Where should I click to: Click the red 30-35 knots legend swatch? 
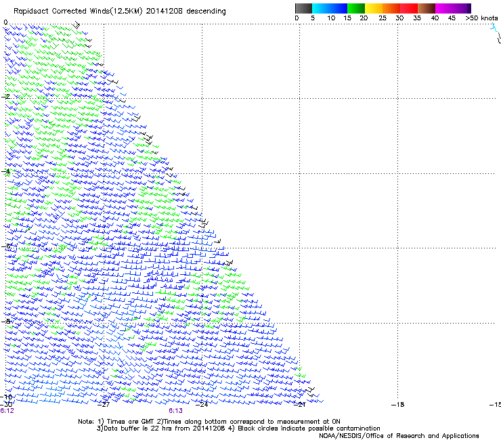[x=409, y=8]
